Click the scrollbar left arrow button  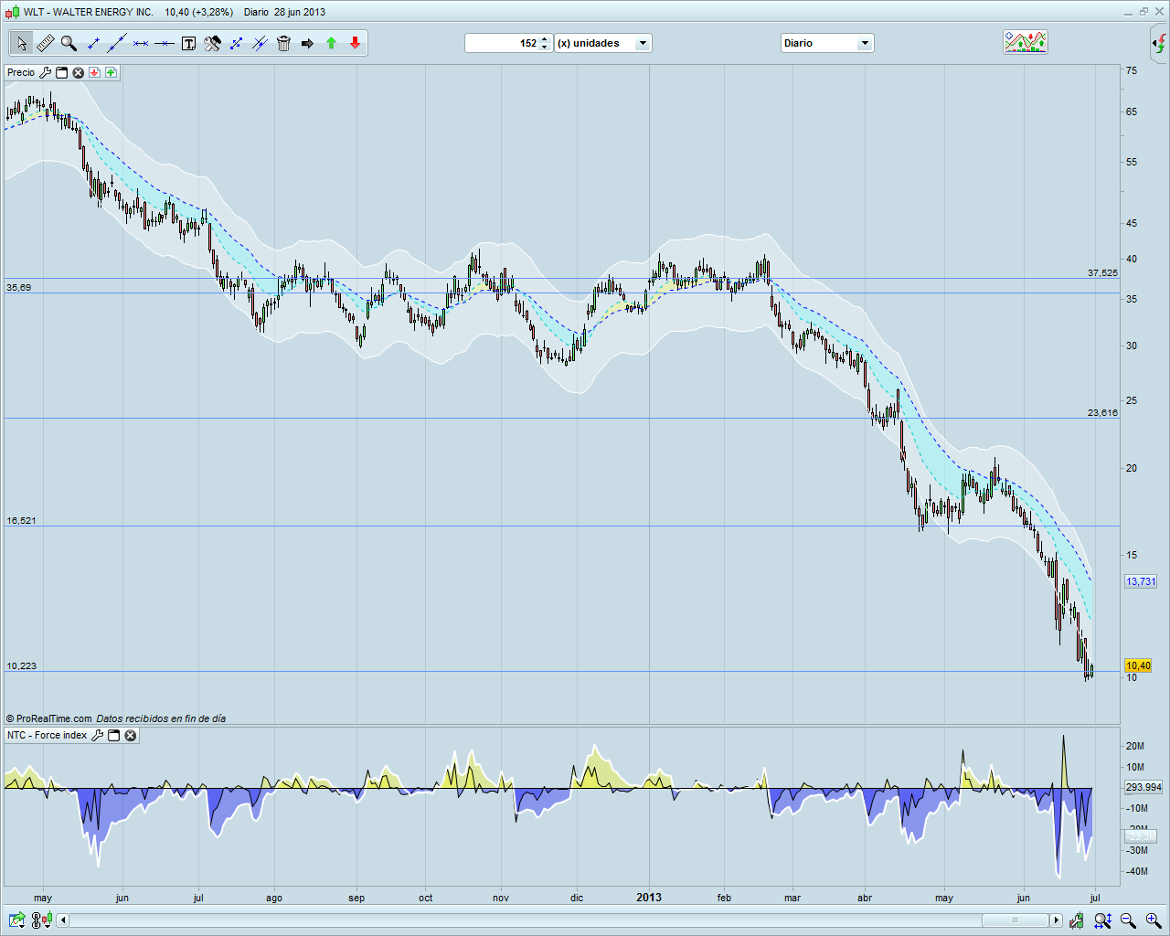63,920
